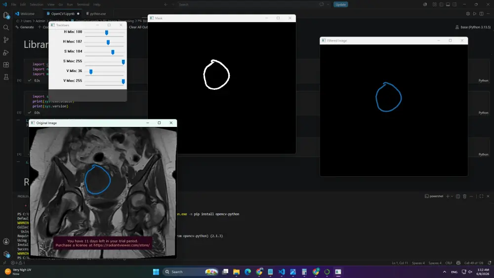Image resolution: width=494 pixels, height=278 pixels.
Task: Toggle the Secondary Side Bar
Action: pos(454,4)
